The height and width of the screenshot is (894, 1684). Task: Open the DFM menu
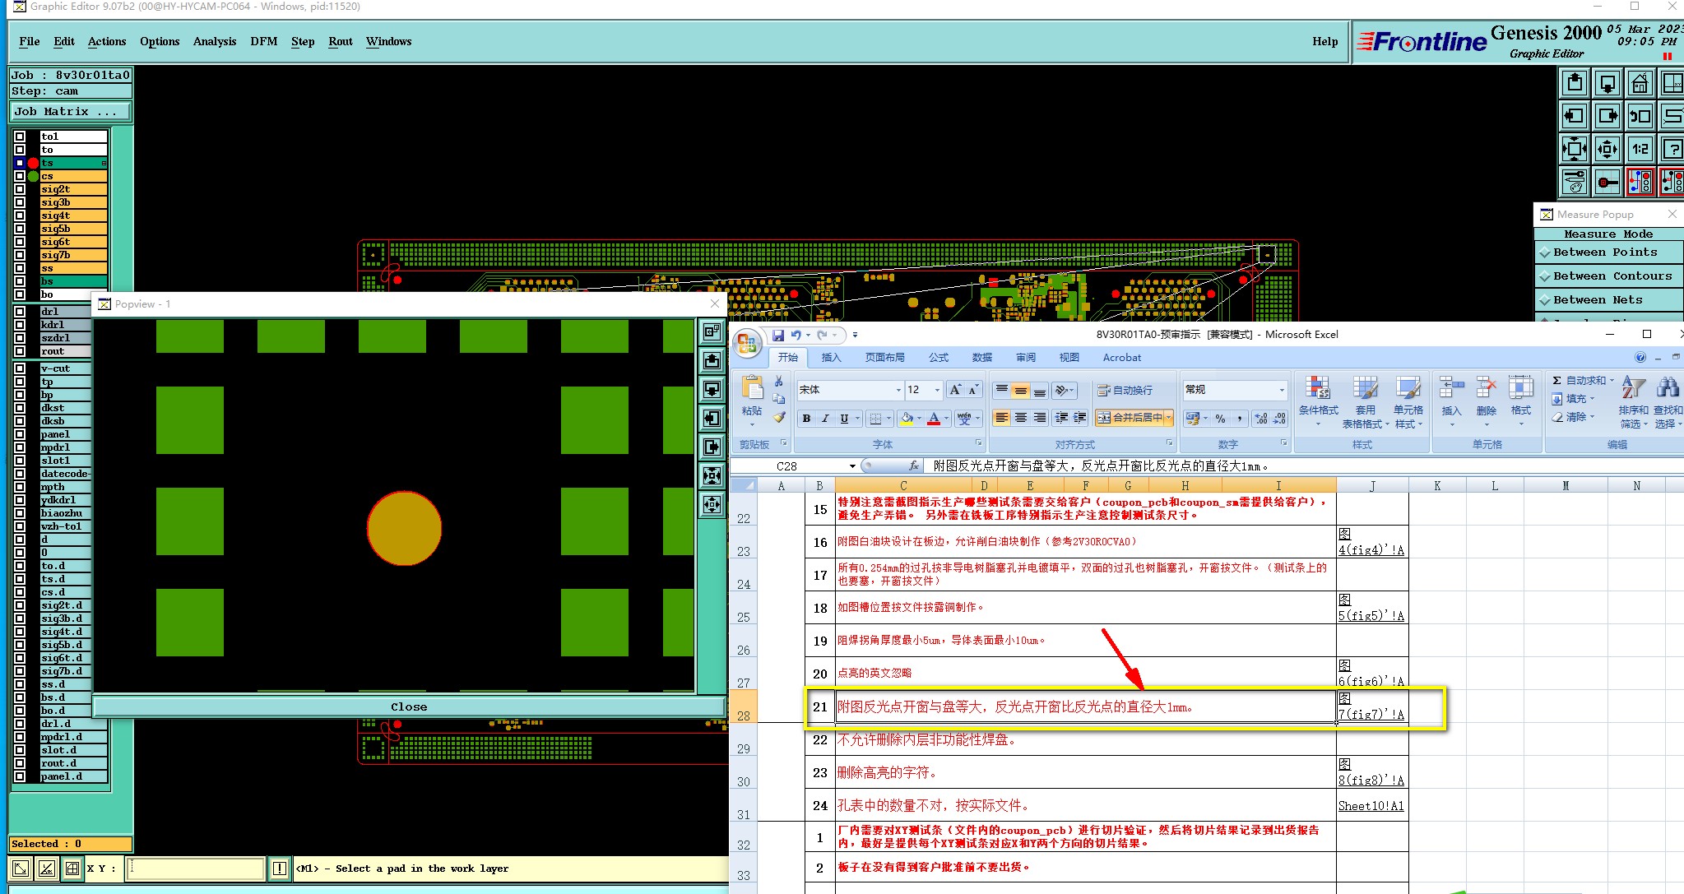[x=263, y=41]
